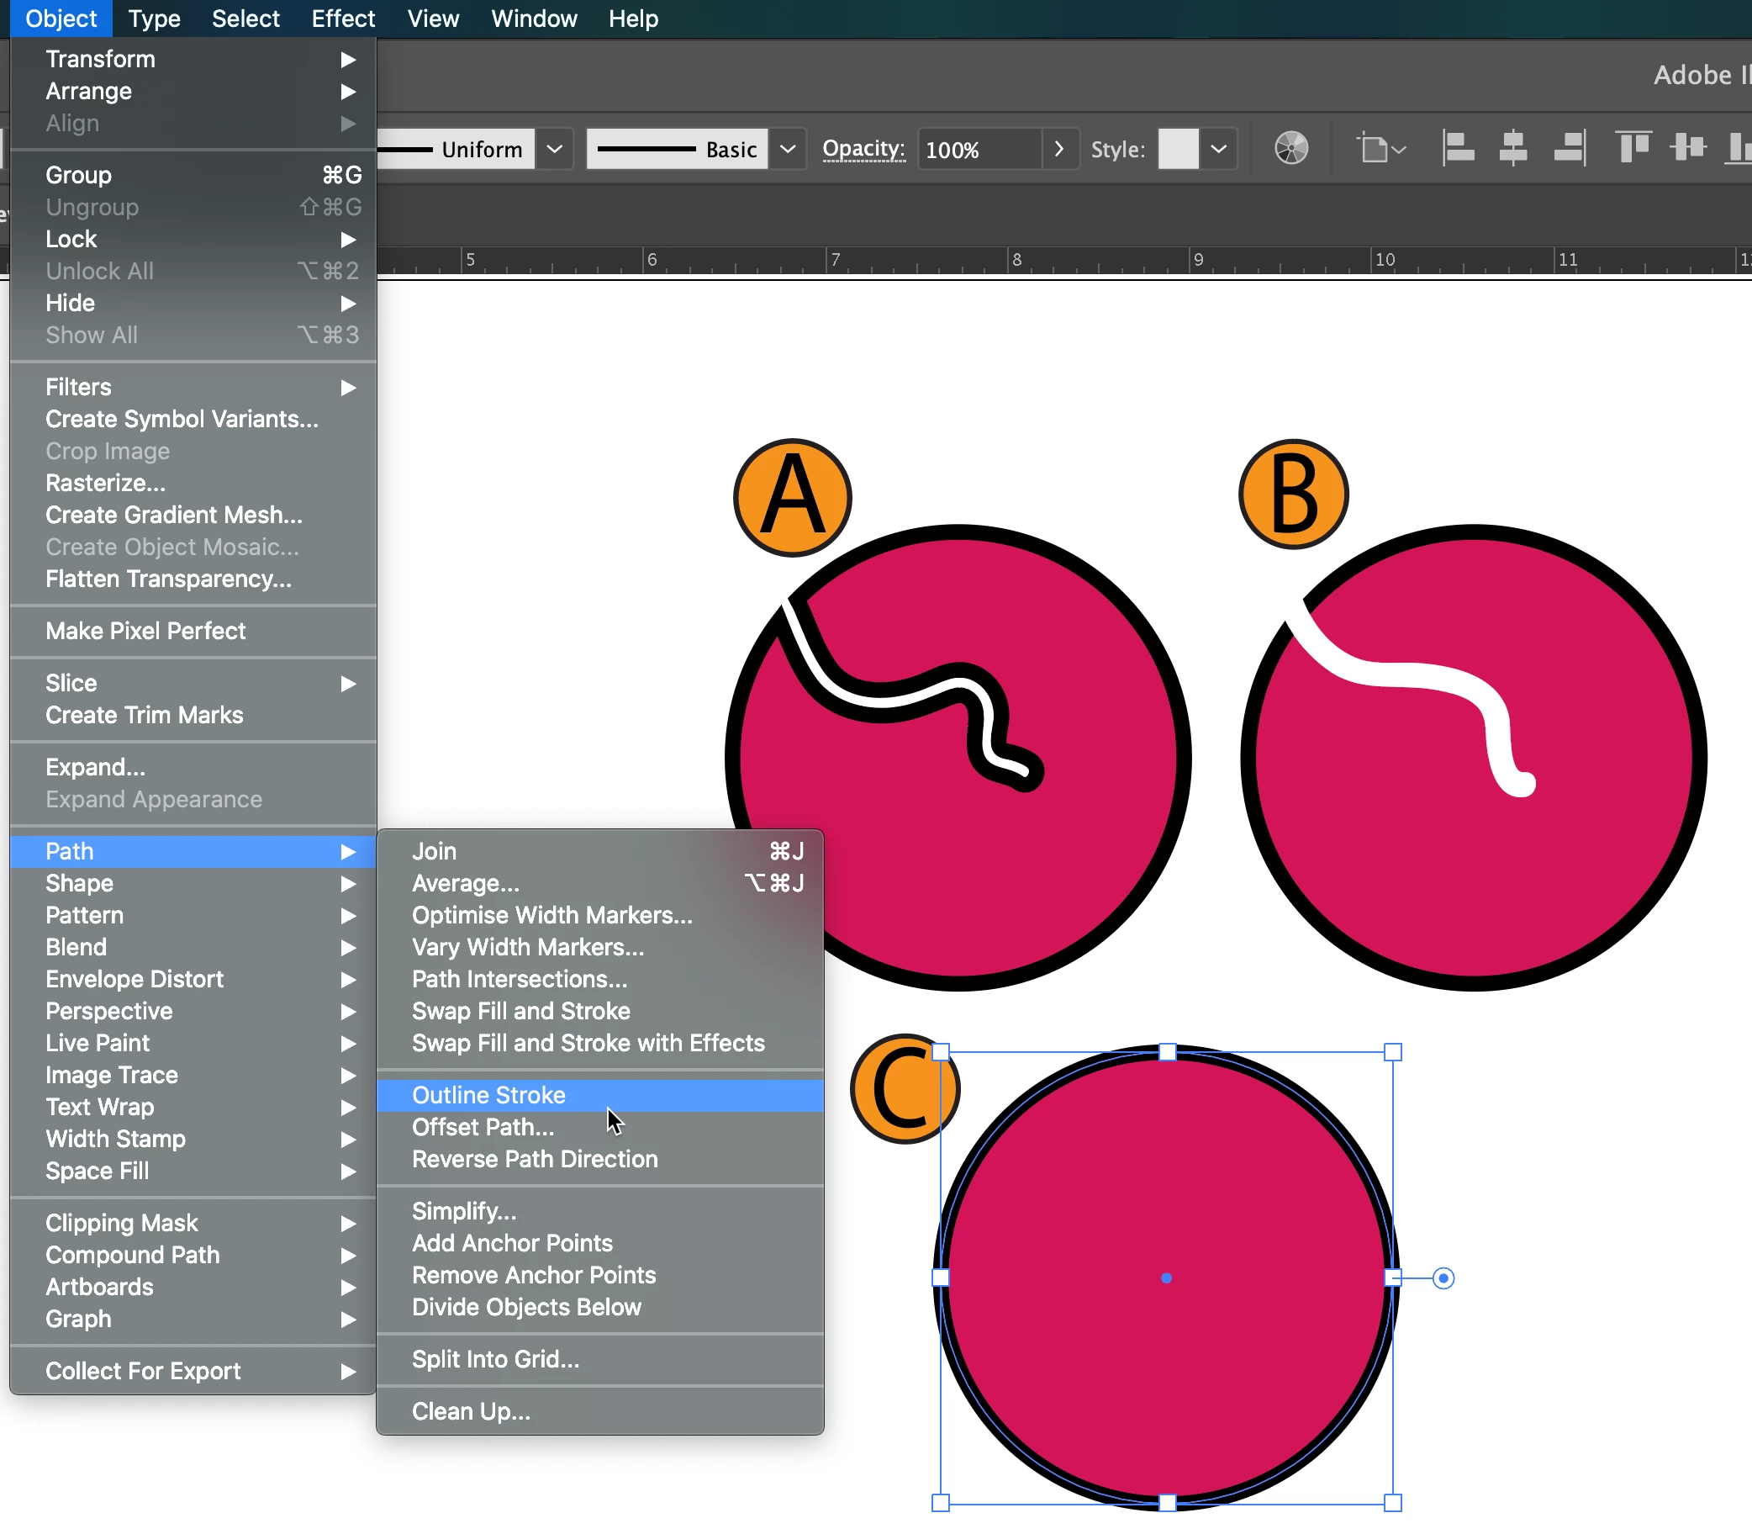The height and width of the screenshot is (1534, 1752).
Task: Click the underlined Opacity label link
Action: click(863, 149)
